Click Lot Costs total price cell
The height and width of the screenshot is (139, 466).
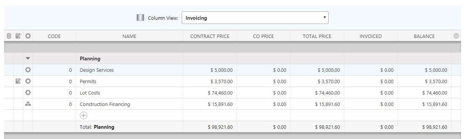(x=317, y=93)
